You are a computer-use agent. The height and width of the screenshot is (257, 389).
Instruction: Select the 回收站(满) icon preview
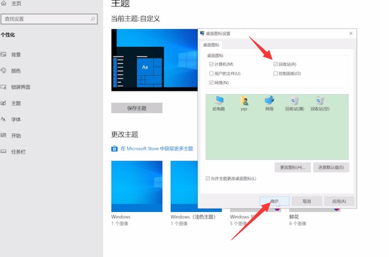click(294, 103)
